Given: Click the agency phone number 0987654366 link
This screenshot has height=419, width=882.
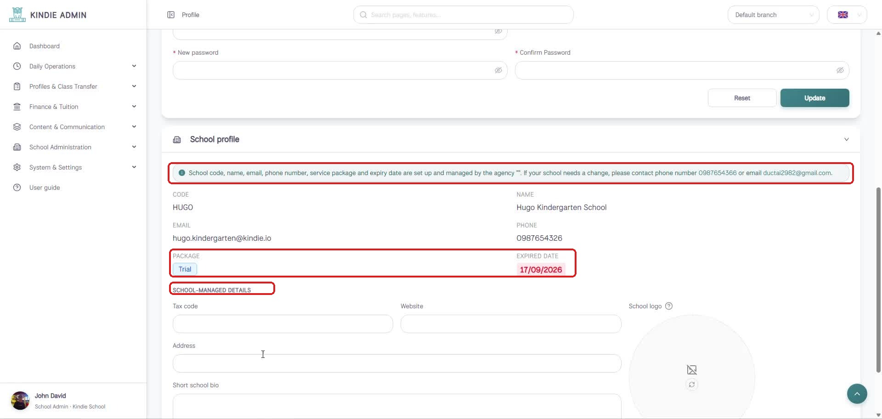Looking at the screenshot, I should point(717,173).
